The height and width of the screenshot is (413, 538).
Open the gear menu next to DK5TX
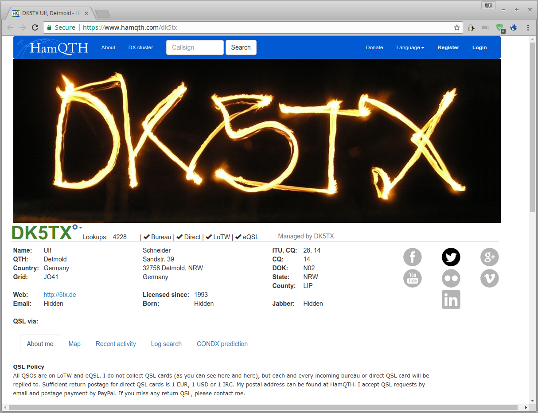[x=77, y=227]
